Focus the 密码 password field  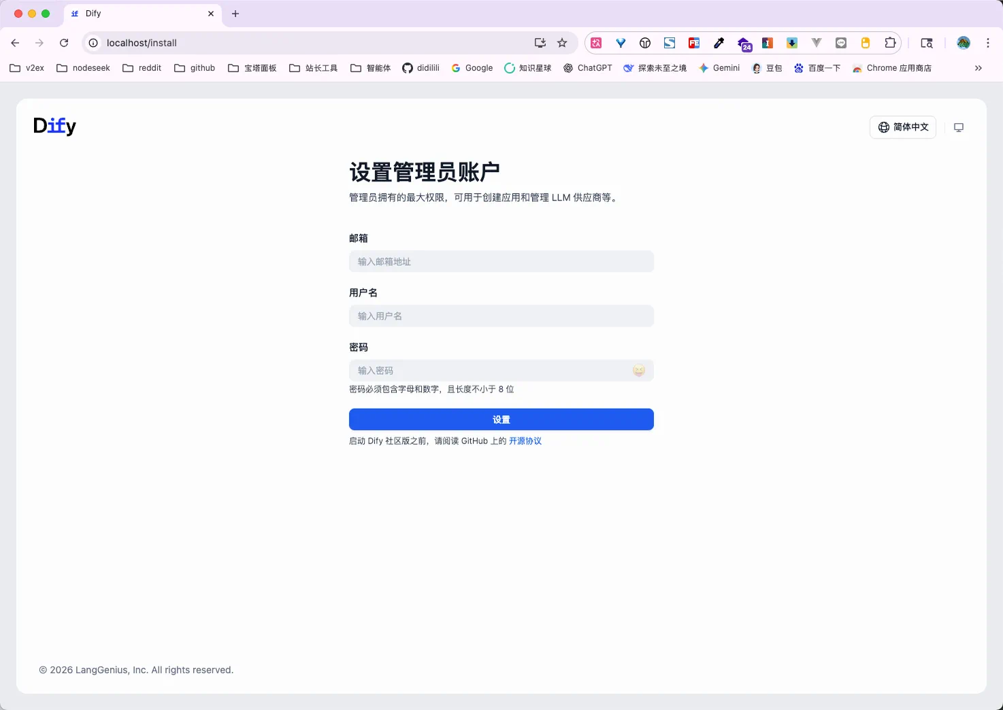tap(501, 371)
